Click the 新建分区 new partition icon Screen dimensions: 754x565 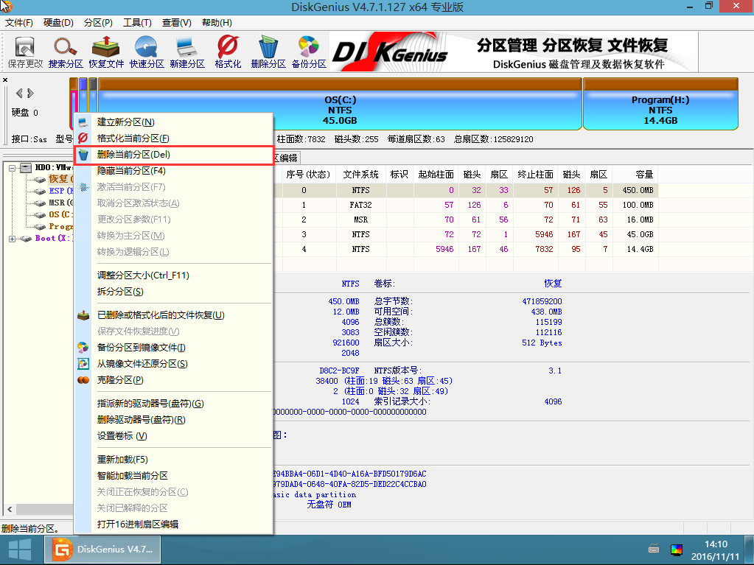coord(187,52)
